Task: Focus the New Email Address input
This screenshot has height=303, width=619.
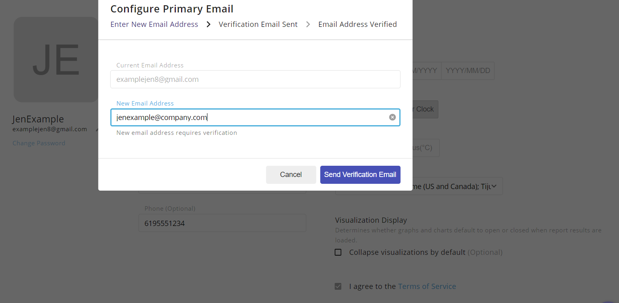Action: click(x=249, y=117)
